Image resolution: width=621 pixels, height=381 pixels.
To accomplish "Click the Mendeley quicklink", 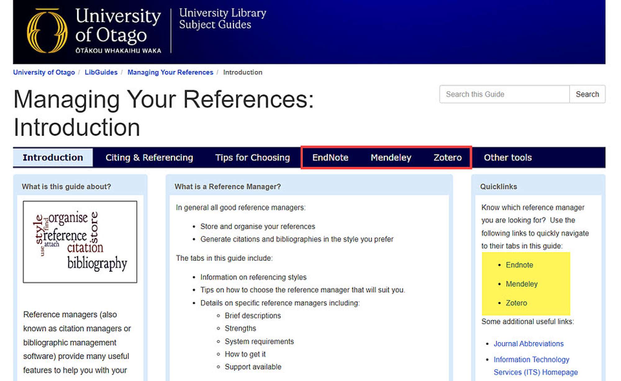I will tap(521, 284).
